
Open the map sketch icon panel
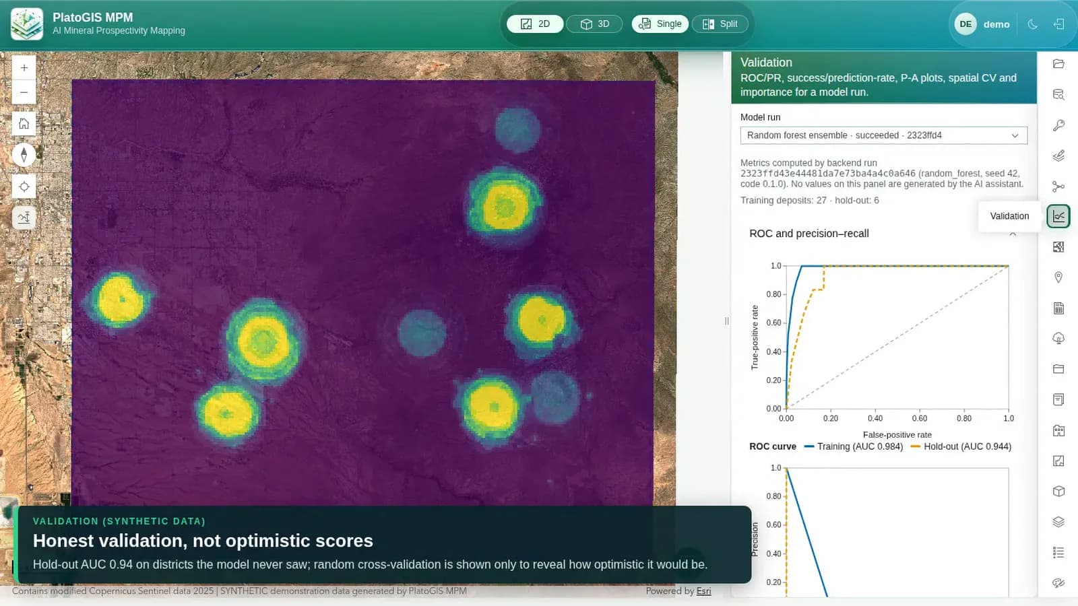(x=1058, y=461)
